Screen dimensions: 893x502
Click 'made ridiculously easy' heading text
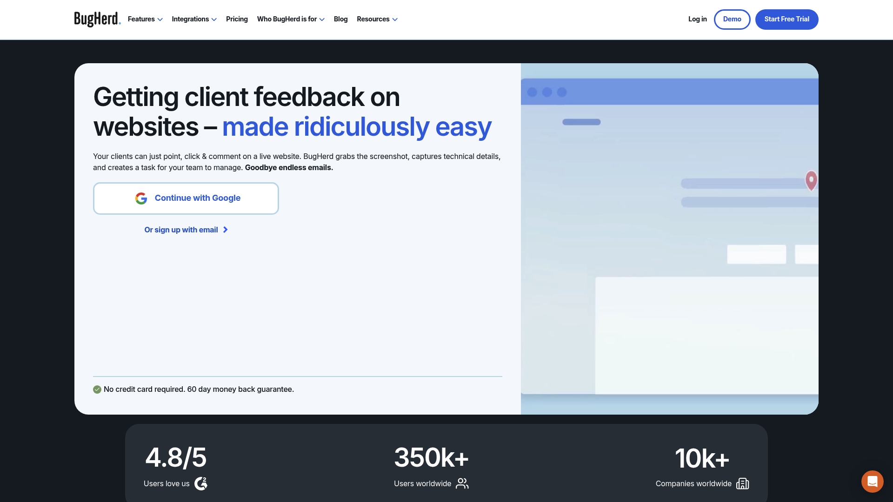(357, 127)
